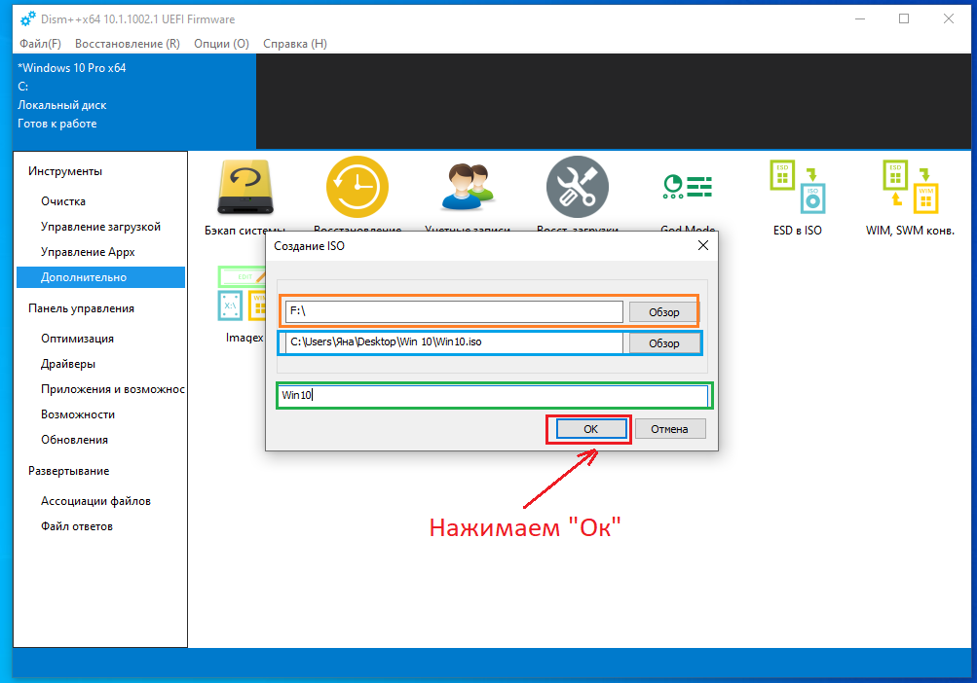The image size is (977, 683).
Task: Open the God Mode icon
Action: coord(688,186)
